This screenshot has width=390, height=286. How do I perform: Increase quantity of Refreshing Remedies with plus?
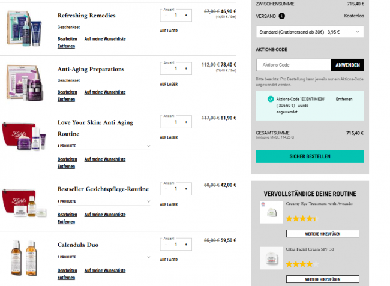(186, 16)
